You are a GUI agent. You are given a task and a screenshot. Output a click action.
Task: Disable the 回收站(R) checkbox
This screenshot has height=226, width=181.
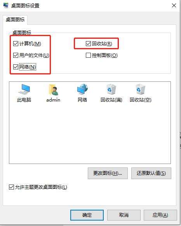(88, 44)
